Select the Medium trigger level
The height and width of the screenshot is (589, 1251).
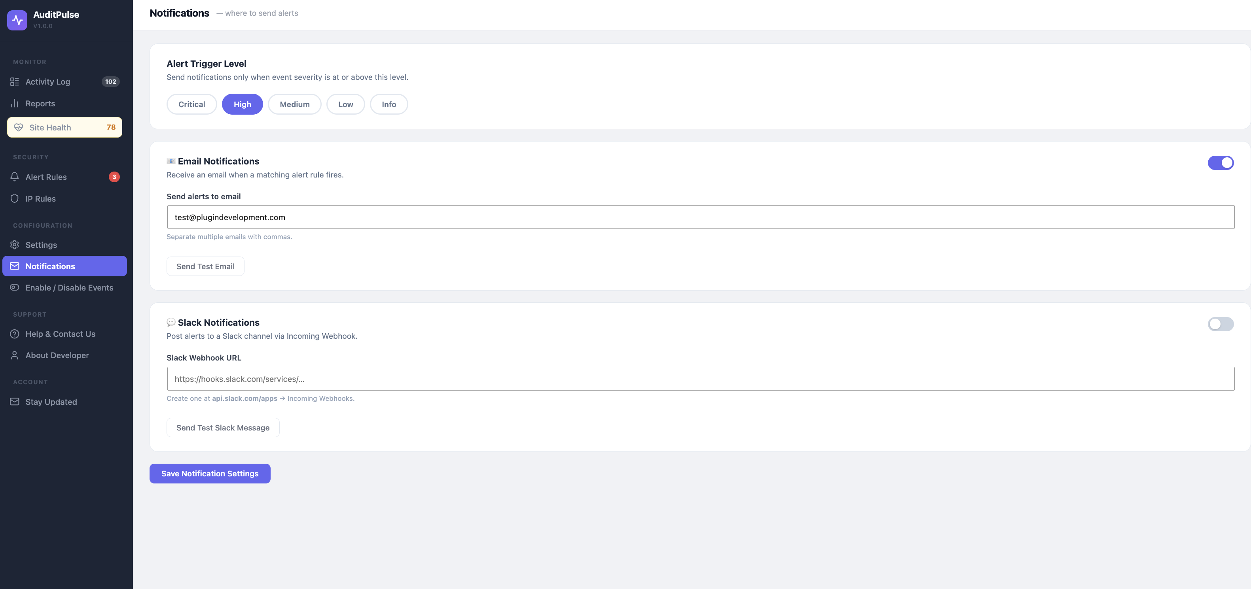(x=295, y=104)
